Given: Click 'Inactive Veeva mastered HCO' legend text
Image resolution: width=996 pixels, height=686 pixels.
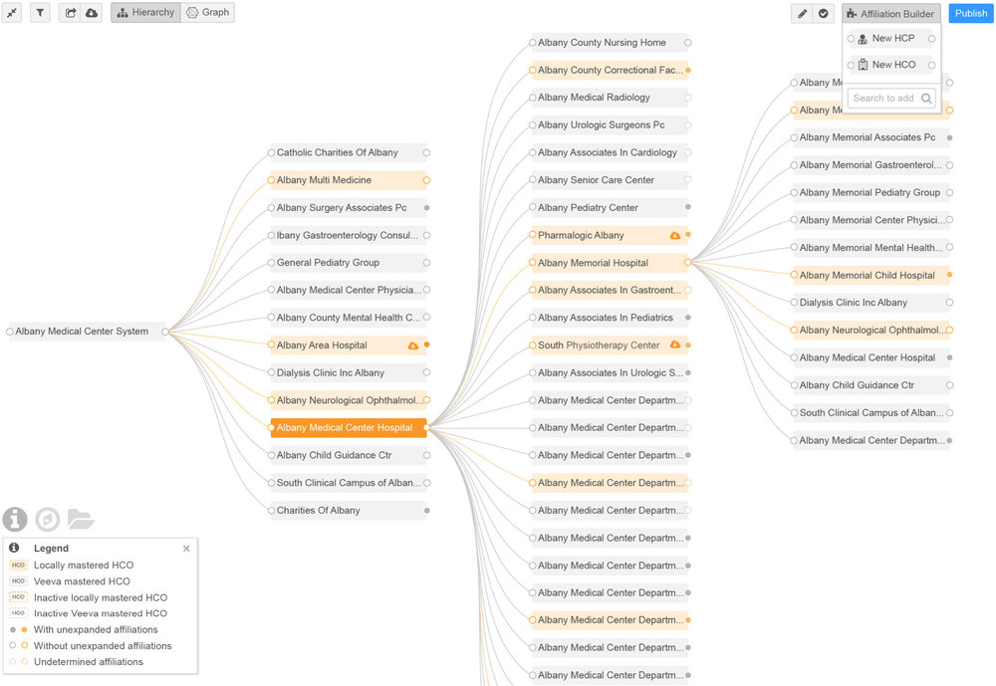Looking at the screenshot, I should [101, 613].
